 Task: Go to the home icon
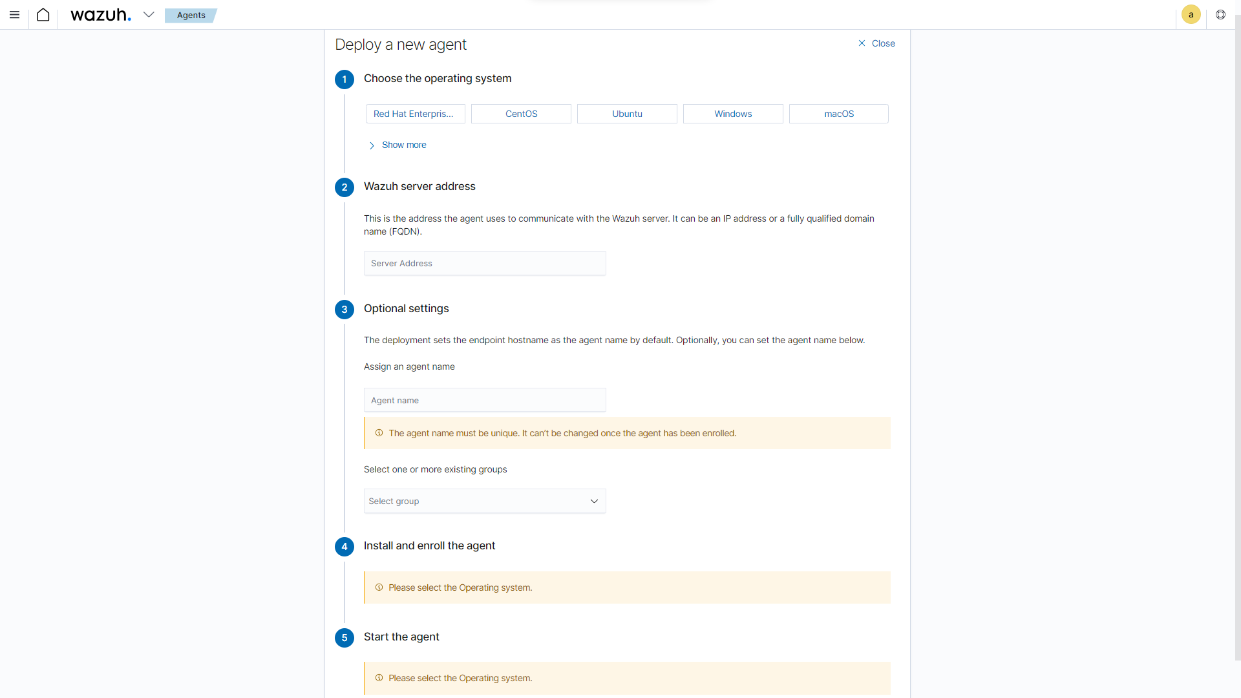click(x=43, y=15)
